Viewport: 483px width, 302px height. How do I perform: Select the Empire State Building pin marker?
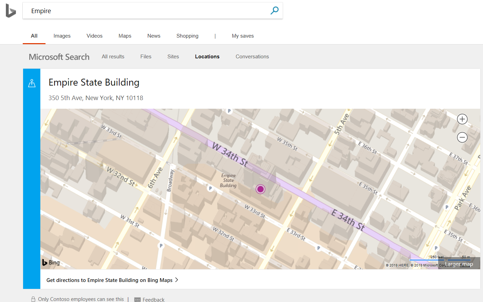pos(260,189)
